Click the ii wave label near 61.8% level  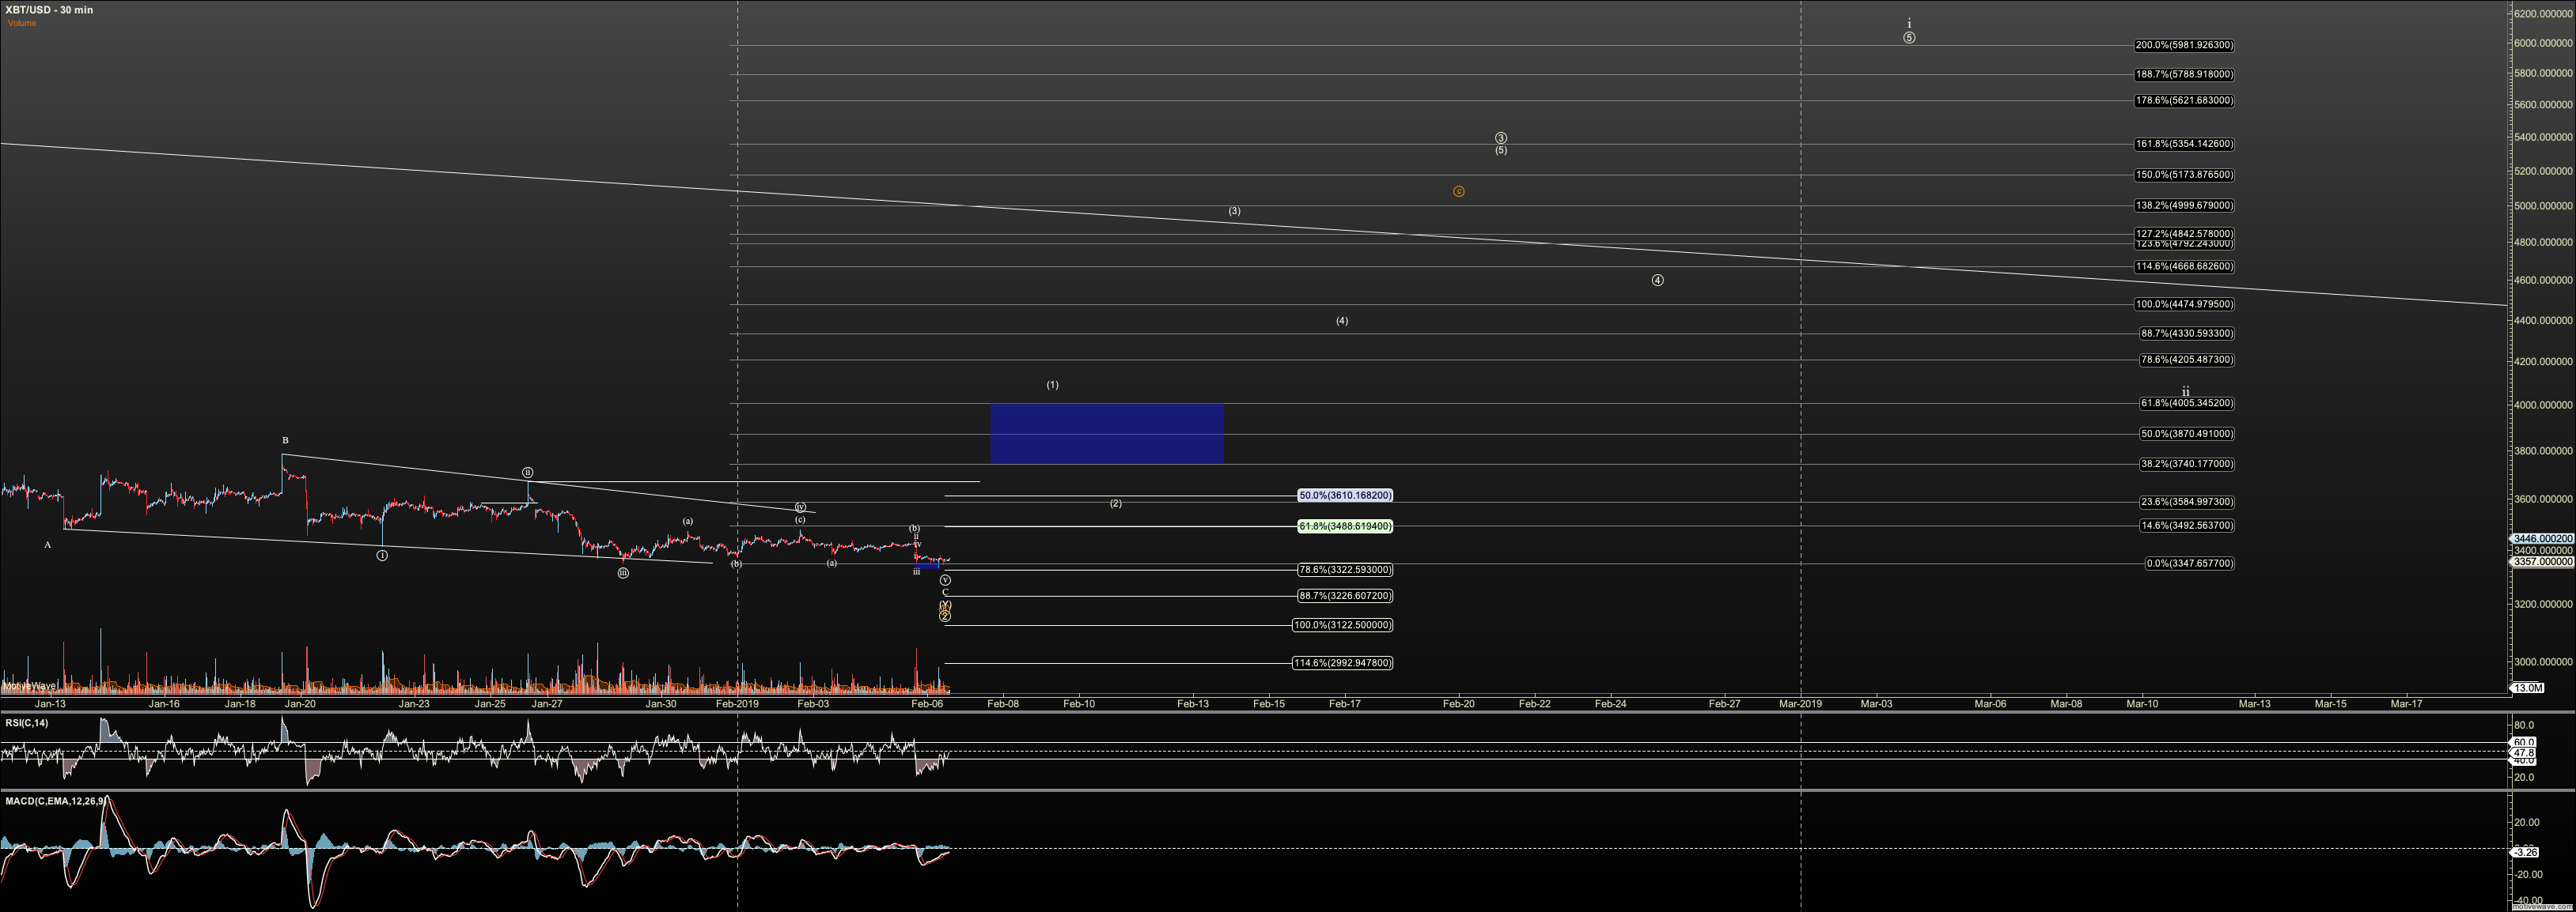pyautogui.click(x=2186, y=393)
